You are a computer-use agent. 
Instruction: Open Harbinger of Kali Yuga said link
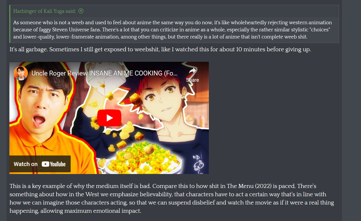coord(44,11)
